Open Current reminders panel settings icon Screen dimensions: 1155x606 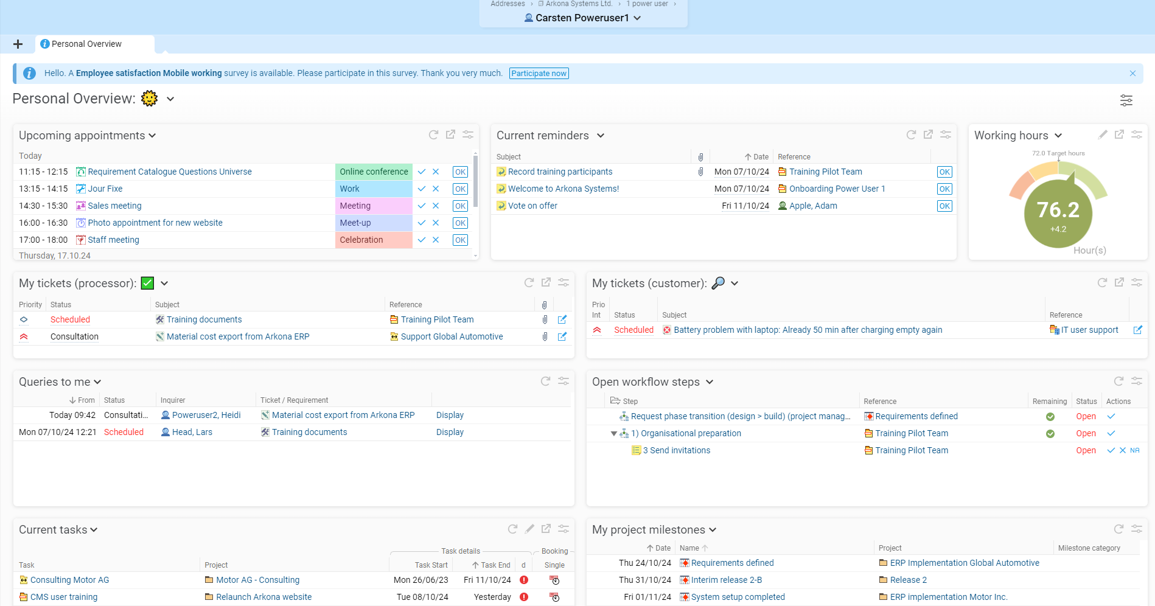pyautogui.click(x=946, y=134)
